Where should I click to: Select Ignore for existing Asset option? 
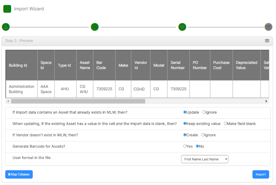[204, 112]
